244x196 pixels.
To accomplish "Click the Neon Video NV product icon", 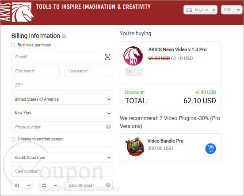I will click(x=133, y=56).
